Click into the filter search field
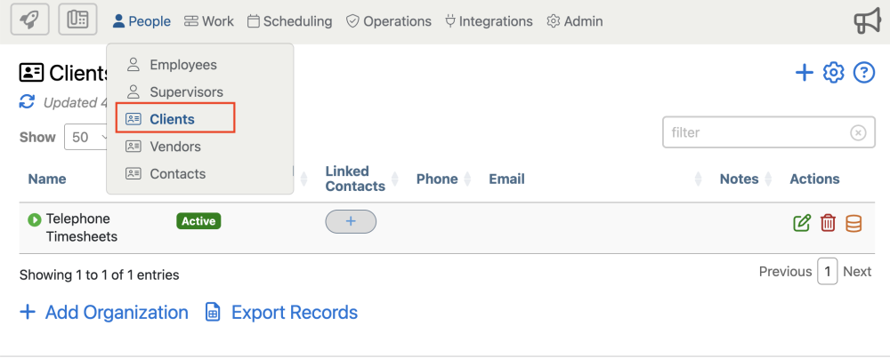The image size is (890, 358). point(756,132)
